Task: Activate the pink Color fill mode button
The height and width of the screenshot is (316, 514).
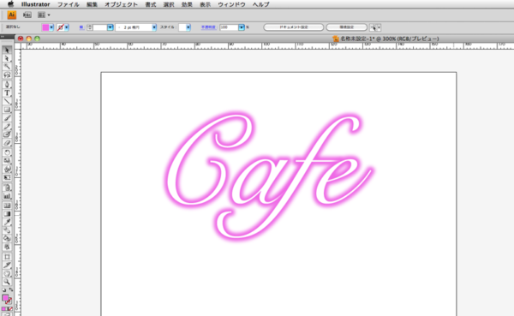Action: (x=3, y=309)
